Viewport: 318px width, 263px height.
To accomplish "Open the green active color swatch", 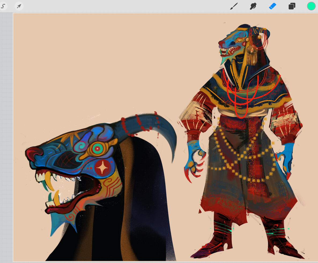I will click(311, 6).
